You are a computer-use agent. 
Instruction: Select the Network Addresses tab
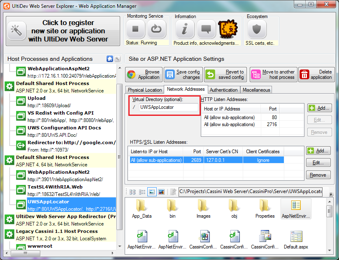[x=186, y=89]
